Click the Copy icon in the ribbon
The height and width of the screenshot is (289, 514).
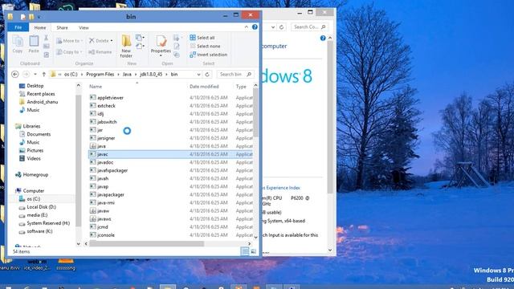[x=18, y=44]
